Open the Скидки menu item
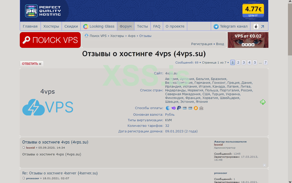 point(71,26)
